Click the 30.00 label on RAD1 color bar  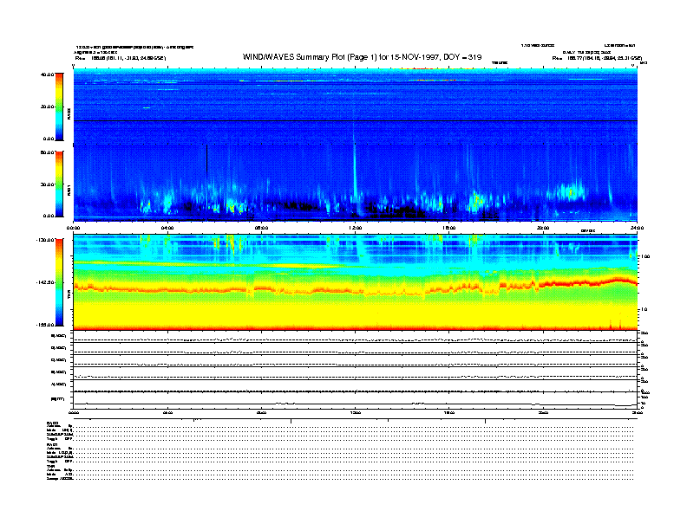[47, 184]
